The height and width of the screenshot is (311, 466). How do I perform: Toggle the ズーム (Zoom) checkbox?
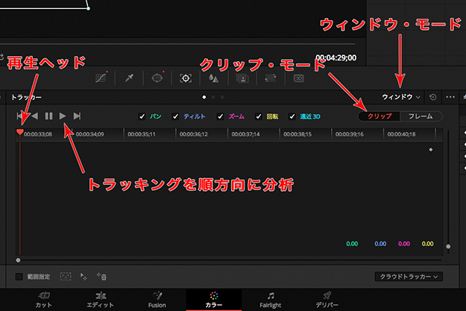pos(220,116)
